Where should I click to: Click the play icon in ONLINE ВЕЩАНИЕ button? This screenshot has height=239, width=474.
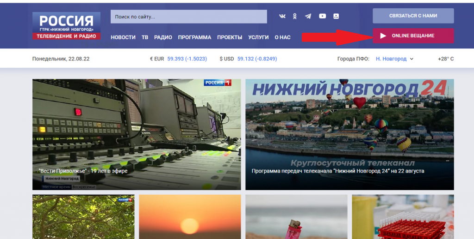[x=383, y=36]
